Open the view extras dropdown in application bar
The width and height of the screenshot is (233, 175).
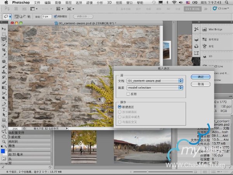coord(34,9)
